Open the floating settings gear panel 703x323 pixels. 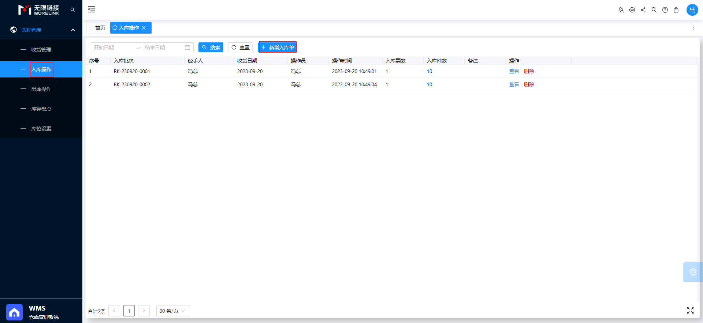pos(693,272)
